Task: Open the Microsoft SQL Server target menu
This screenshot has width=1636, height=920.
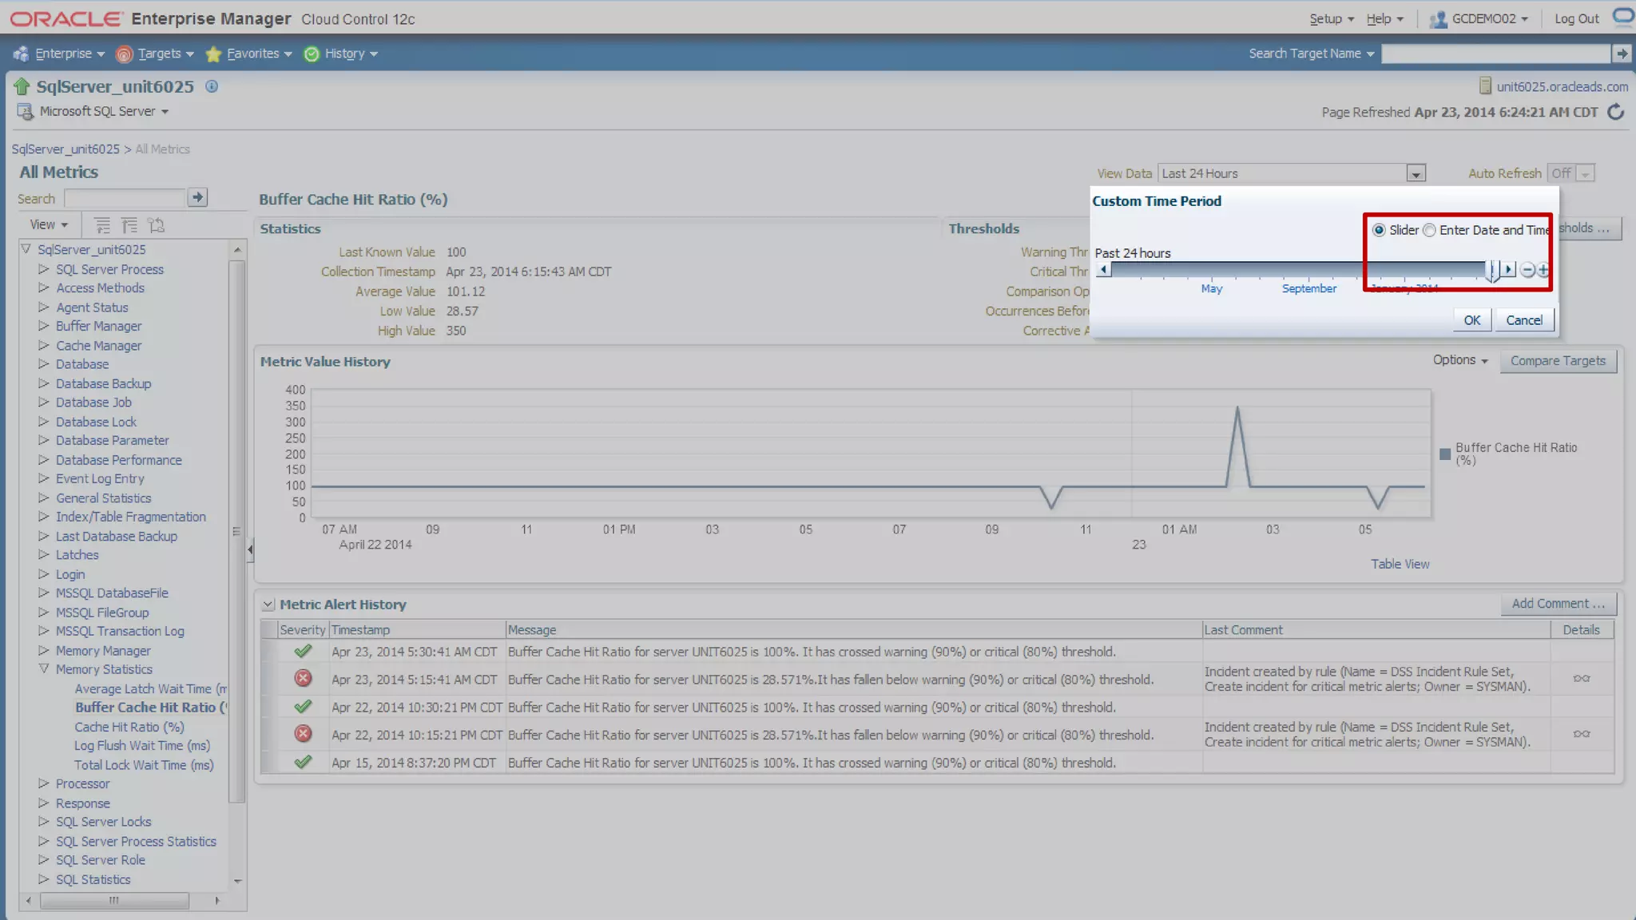Action: click(x=104, y=111)
